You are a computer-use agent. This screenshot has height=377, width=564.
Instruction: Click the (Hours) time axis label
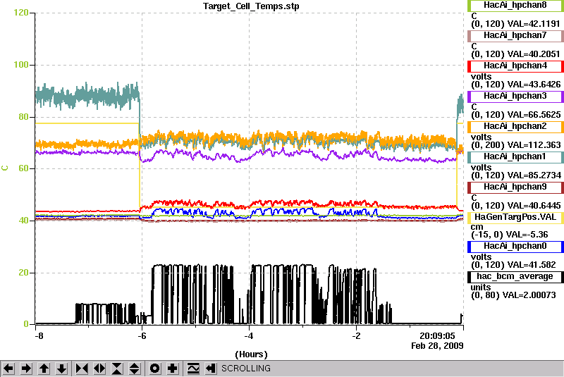pyautogui.click(x=251, y=354)
